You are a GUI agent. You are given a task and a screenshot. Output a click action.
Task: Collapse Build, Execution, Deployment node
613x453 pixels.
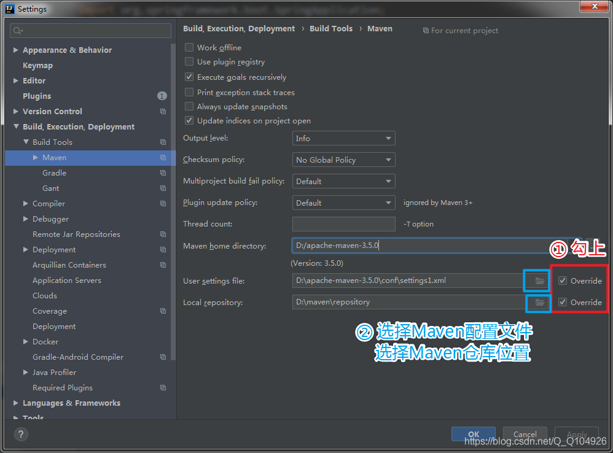(x=16, y=126)
